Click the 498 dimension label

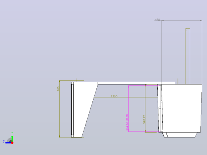157,19
